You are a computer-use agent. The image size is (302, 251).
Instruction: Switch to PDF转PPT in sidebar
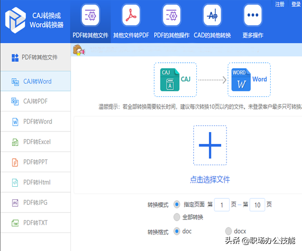click(x=36, y=162)
